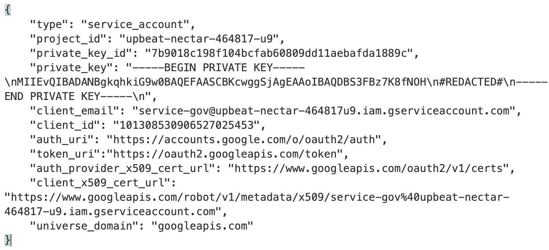
Task: Click the opening curly brace
Action: (8, 10)
